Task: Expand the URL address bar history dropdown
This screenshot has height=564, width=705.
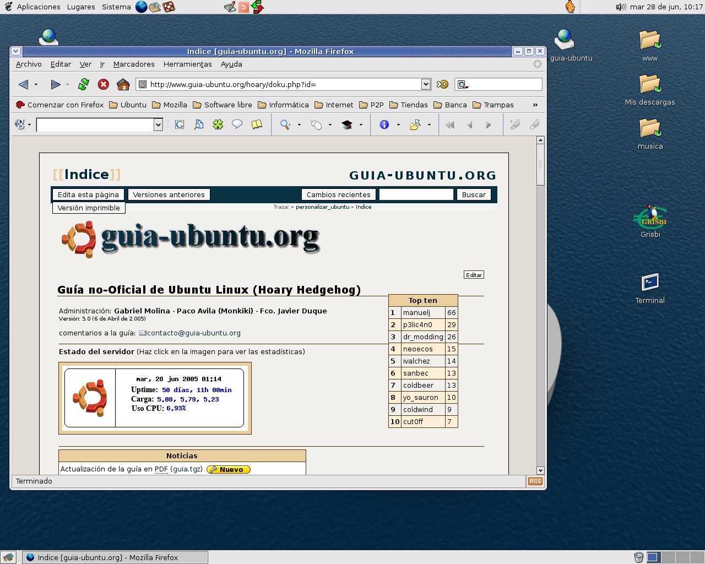Action: (x=426, y=84)
